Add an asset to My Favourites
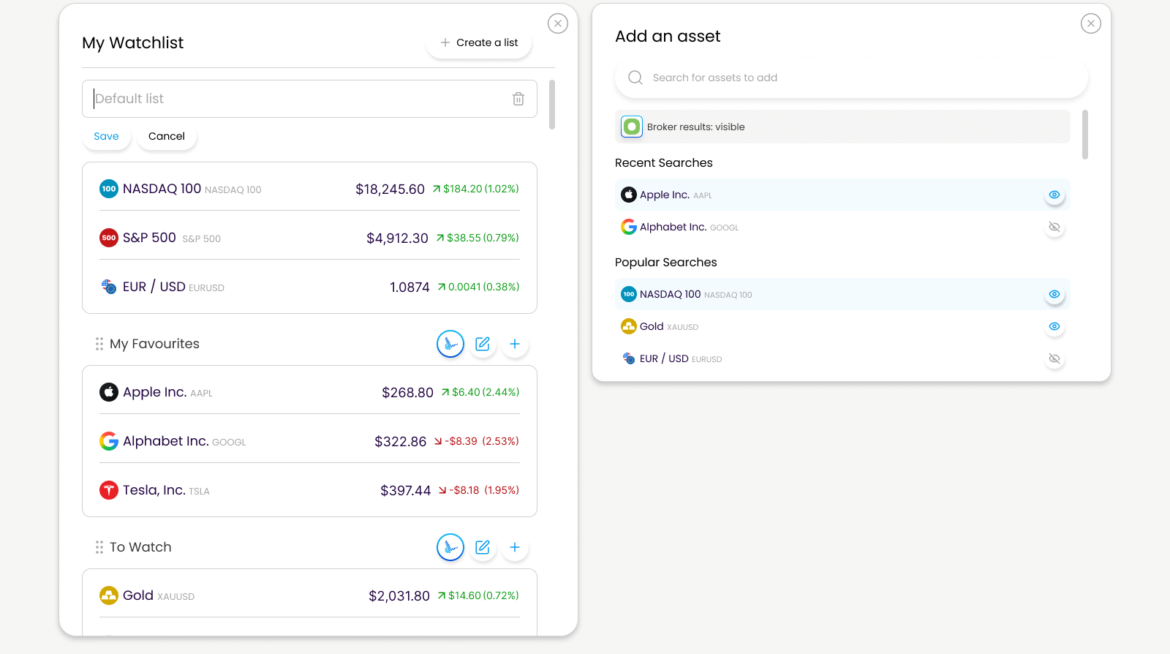The height and width of the screenshot is (654, 1170). pyautogui.click(x=515, y=344)
